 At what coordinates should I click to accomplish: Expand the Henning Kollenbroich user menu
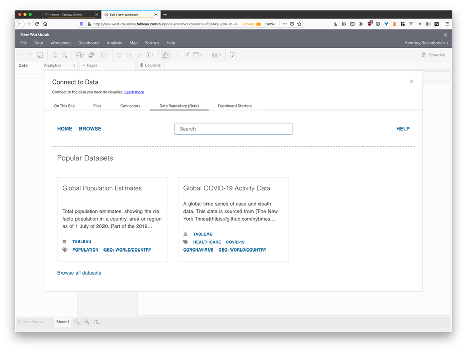pos(426,43)
